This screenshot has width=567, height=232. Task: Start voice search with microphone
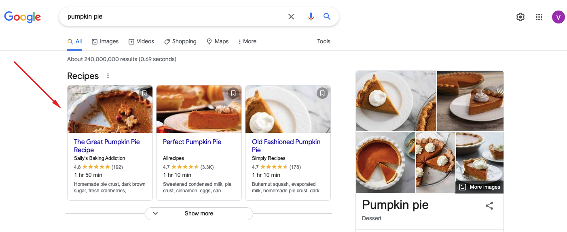point(311,17)
